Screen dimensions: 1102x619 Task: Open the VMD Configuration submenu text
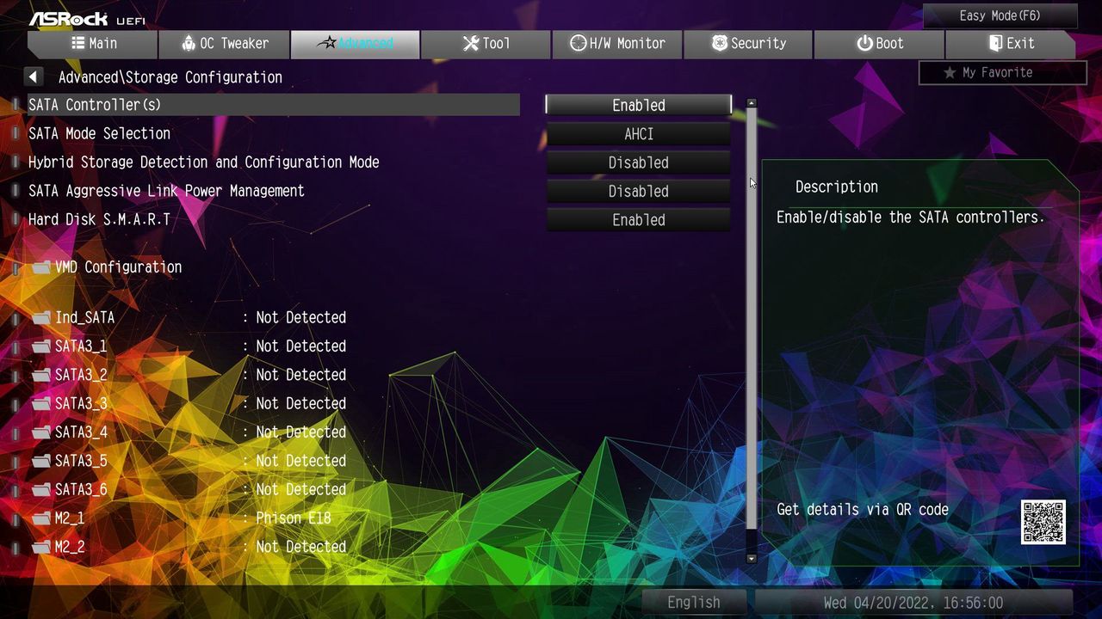pos(119,267)
